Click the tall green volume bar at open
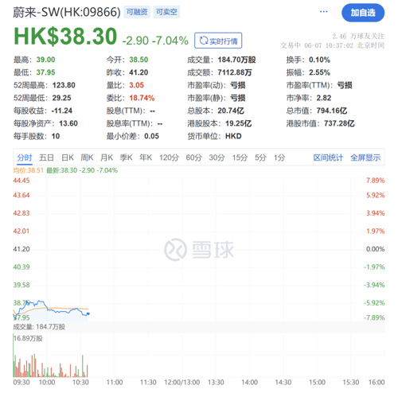The image size is (398, 393). pyautogui.click(x=14, y=356)
